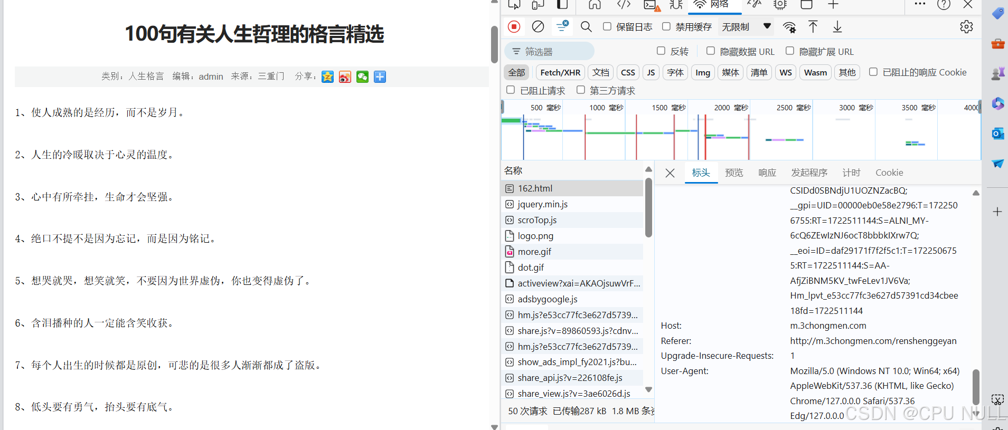The height and width of the screenshot is (430, 1008).
Task: Open network settings gear
Action: pos(966,27)
